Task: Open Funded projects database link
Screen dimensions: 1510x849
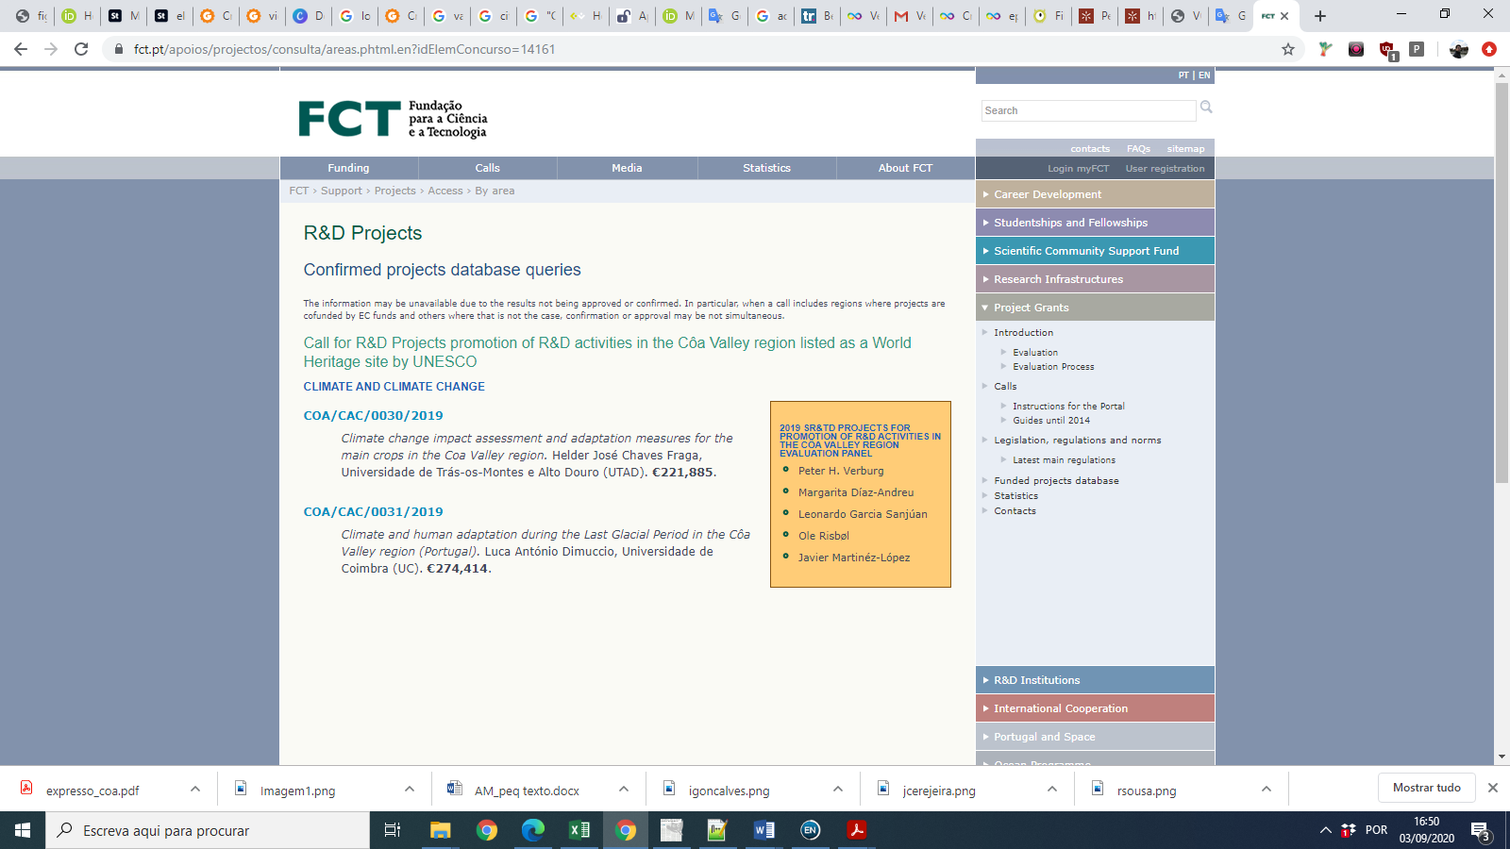Action: (1056, 481)
